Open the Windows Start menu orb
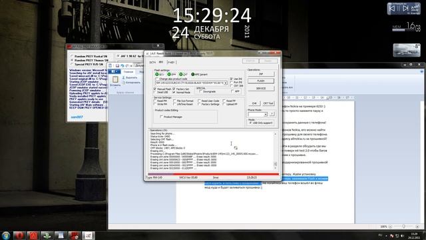This screenshot has height=240, width=426. (x=5, y=235)
